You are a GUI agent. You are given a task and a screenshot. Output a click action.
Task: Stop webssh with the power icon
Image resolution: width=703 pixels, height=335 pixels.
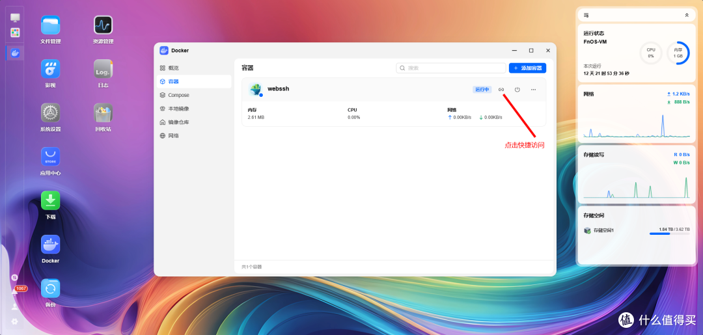pyautogui.click(x=517, y=90)
